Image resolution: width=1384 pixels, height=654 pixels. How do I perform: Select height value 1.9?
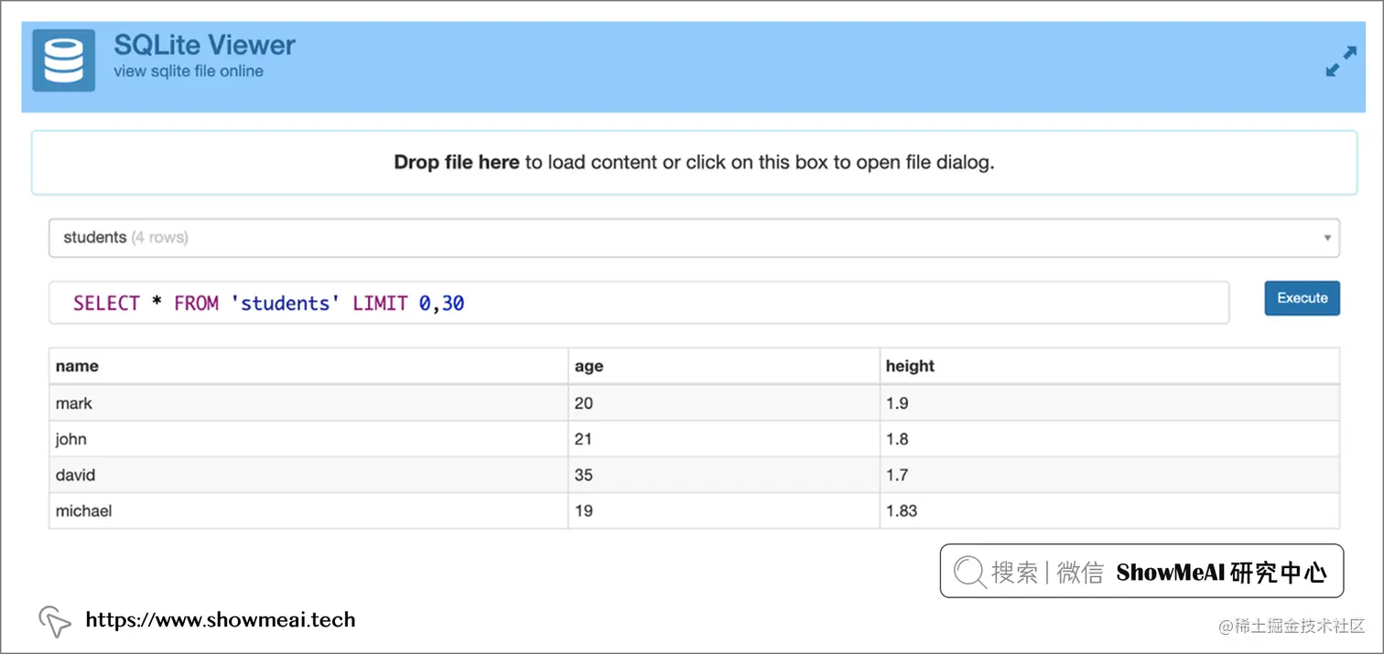(1109, 403)
